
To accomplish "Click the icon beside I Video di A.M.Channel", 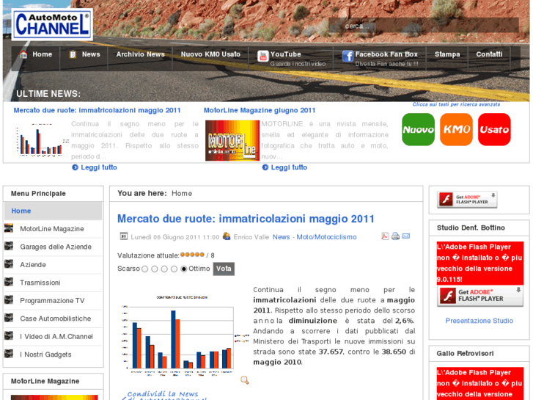I will pyautogui.click(x=9, y=336).
